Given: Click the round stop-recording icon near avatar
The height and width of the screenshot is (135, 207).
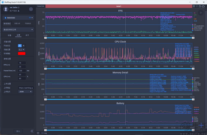Looking at the screenshot, I should [31, 9].
